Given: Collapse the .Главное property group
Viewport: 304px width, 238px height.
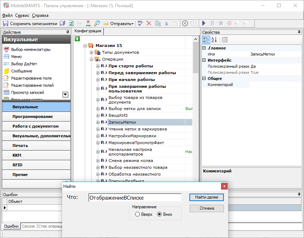Looking at the screenshot, I should (x=204, y=48).
